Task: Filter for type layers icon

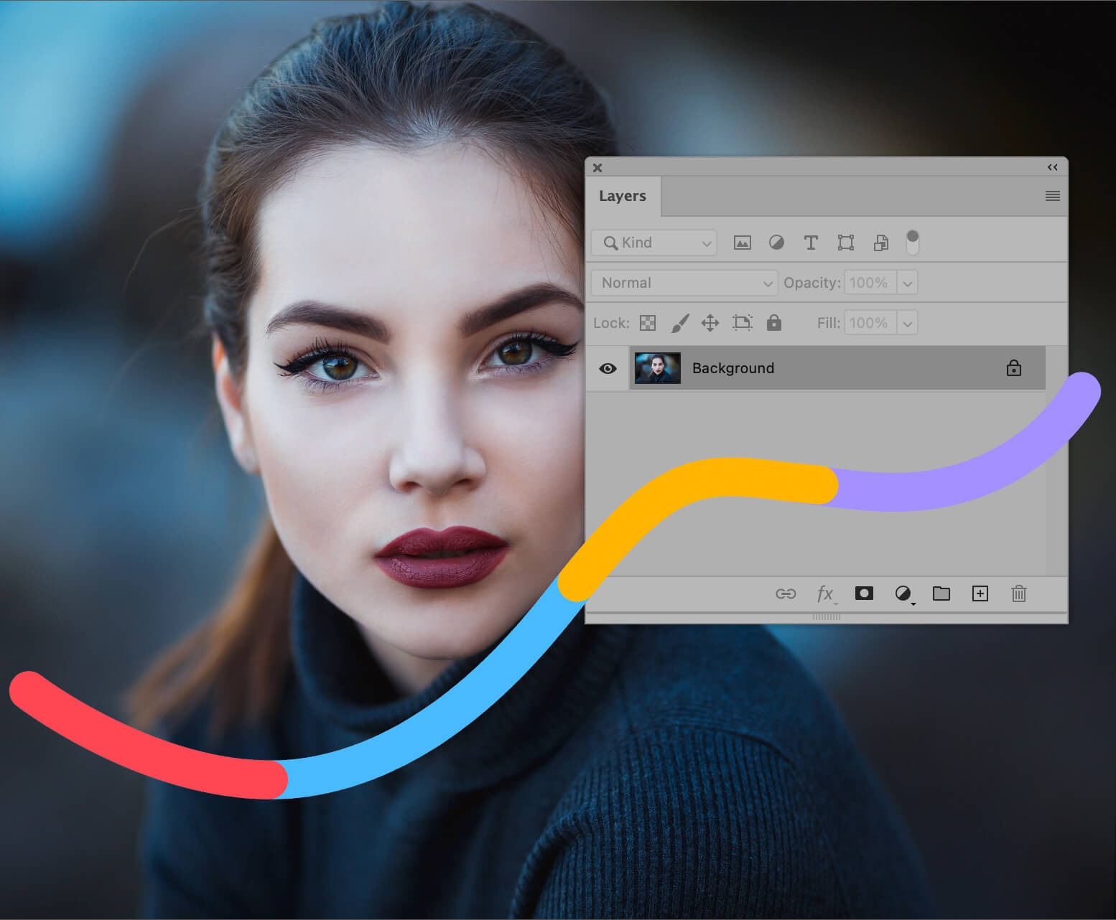Action: (811, 243)
